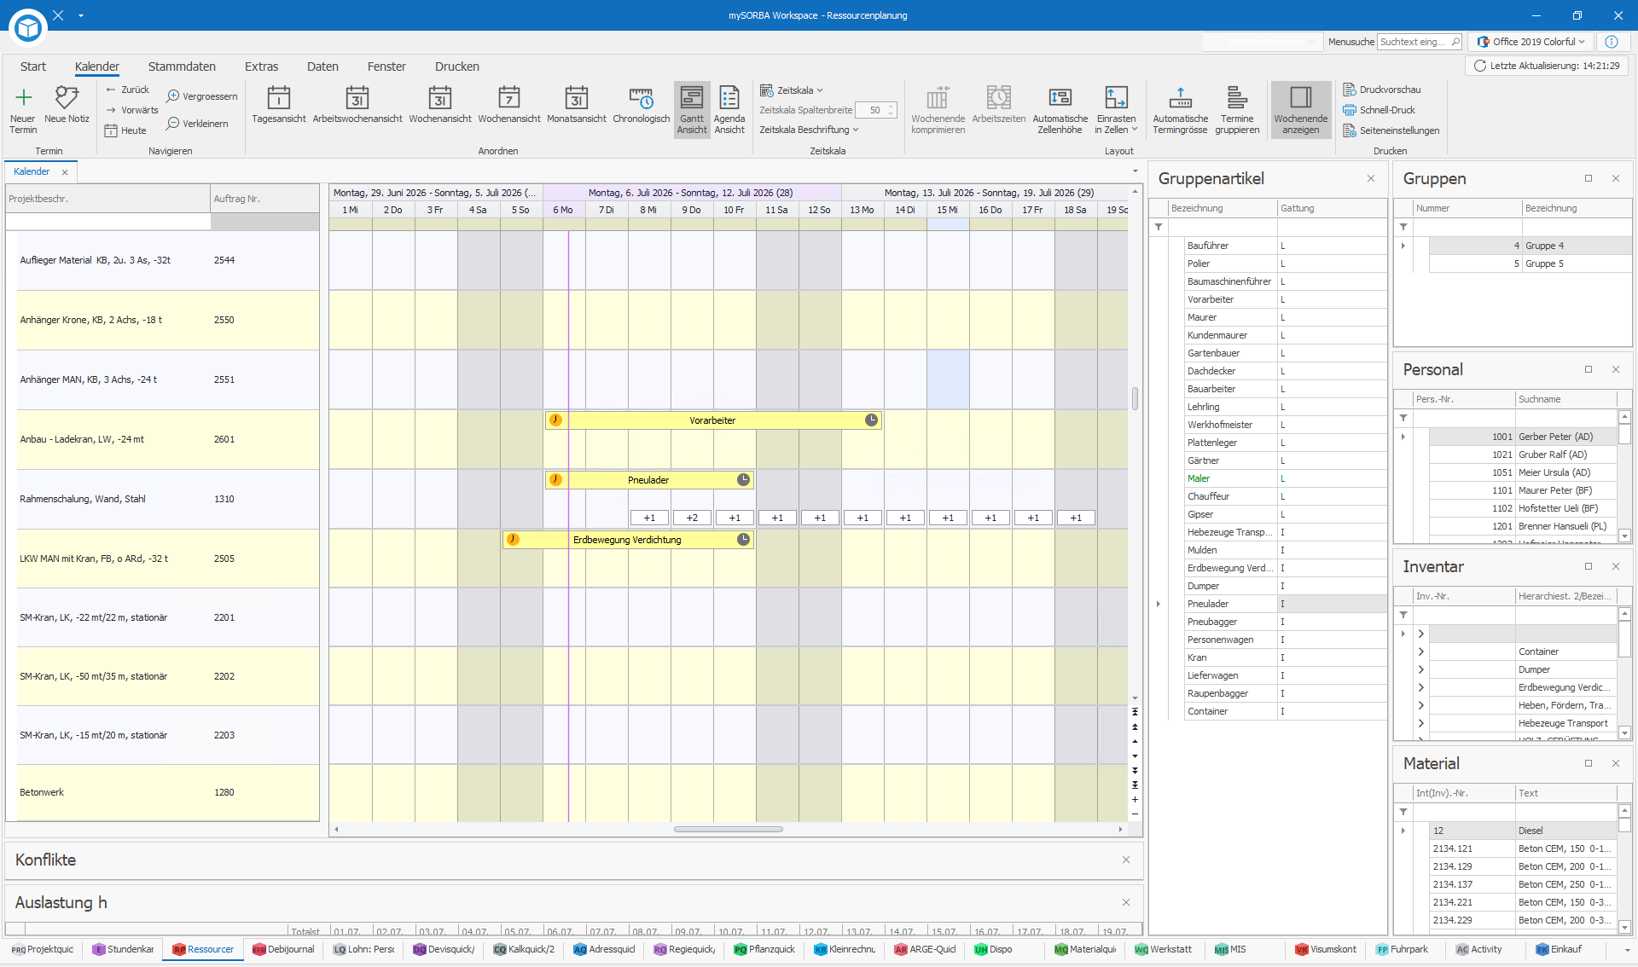
Task: Toggle Wochenende anzeigen
Action: tap(1301, 109)
